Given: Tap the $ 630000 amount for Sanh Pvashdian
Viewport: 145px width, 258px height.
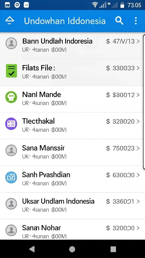Looking at the screenshot, I should pos(120,175).
